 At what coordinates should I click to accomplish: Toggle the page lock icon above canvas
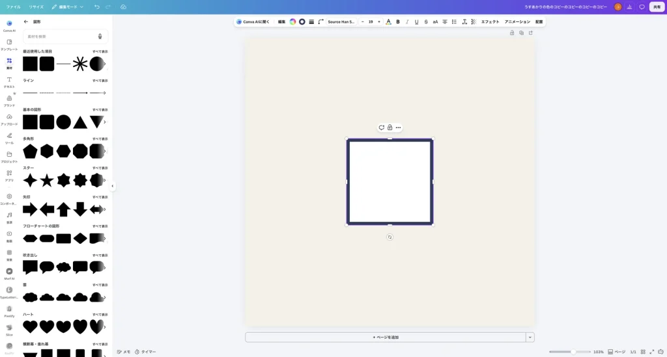coord(512,33)
